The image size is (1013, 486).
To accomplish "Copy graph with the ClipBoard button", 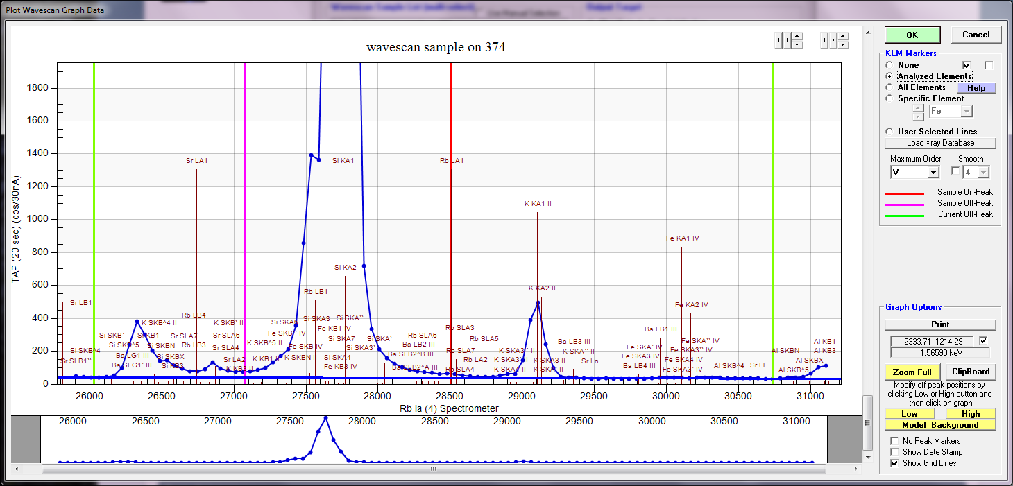I will pyautogui.click(x=971, y=372).
